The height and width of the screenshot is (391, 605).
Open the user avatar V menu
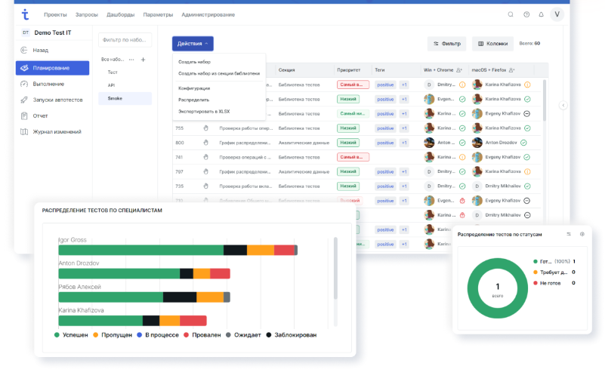coord(557,14)
